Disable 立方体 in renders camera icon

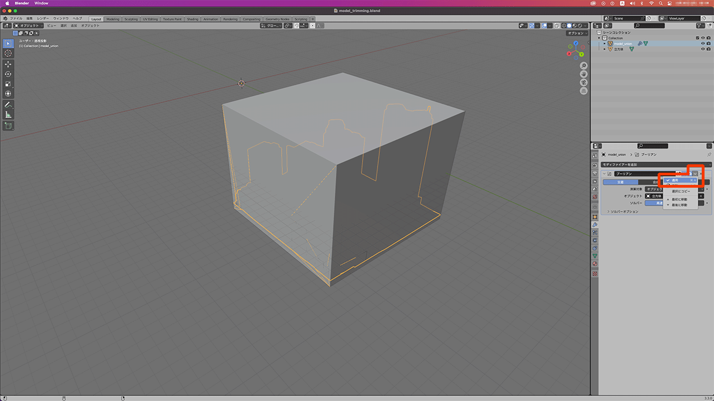point(708,49)
